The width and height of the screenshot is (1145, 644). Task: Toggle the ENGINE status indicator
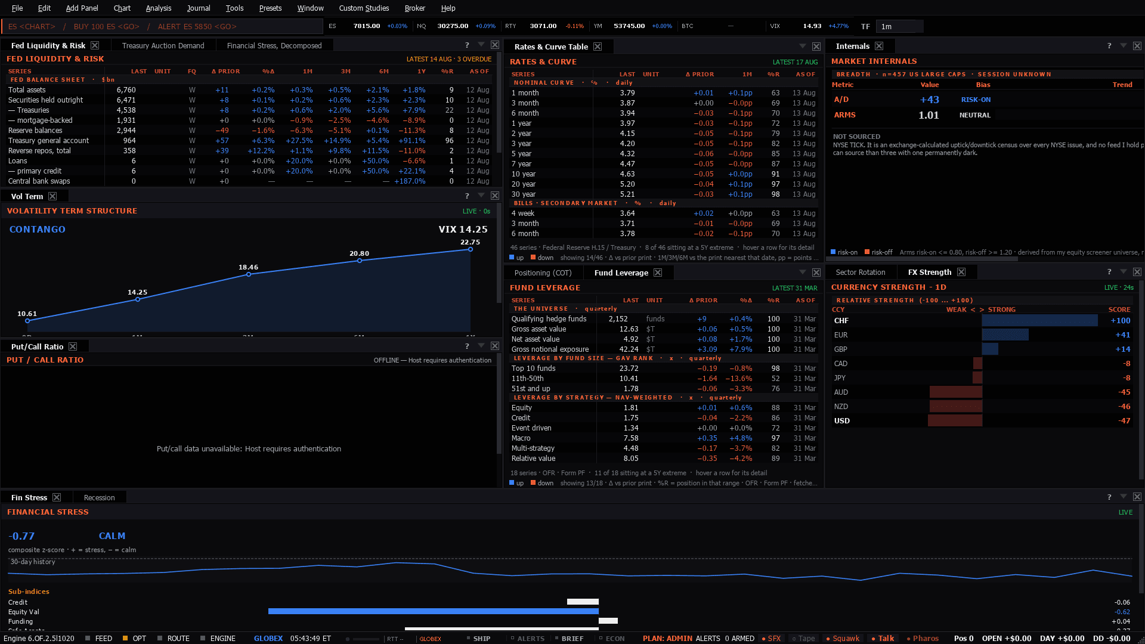point(218,638)
